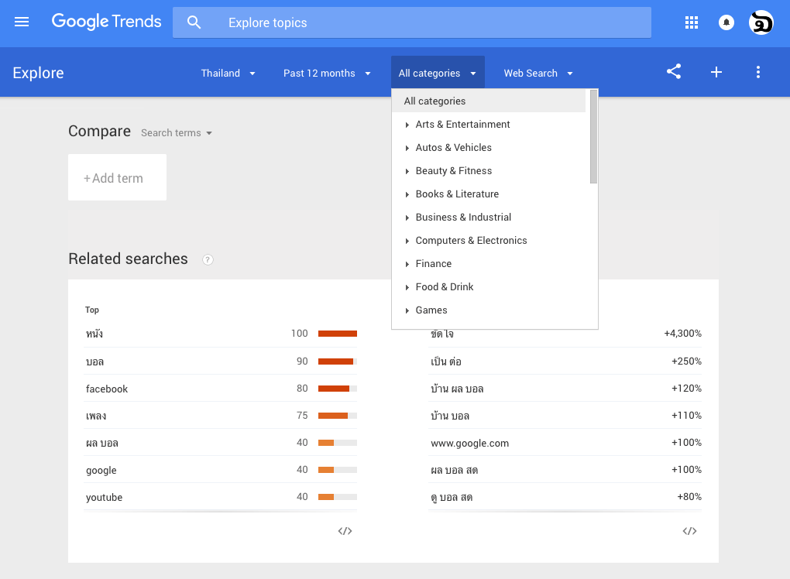Open the Thailand region dropdown
Viewport: 790px width, 579px height.
[228, 73]
